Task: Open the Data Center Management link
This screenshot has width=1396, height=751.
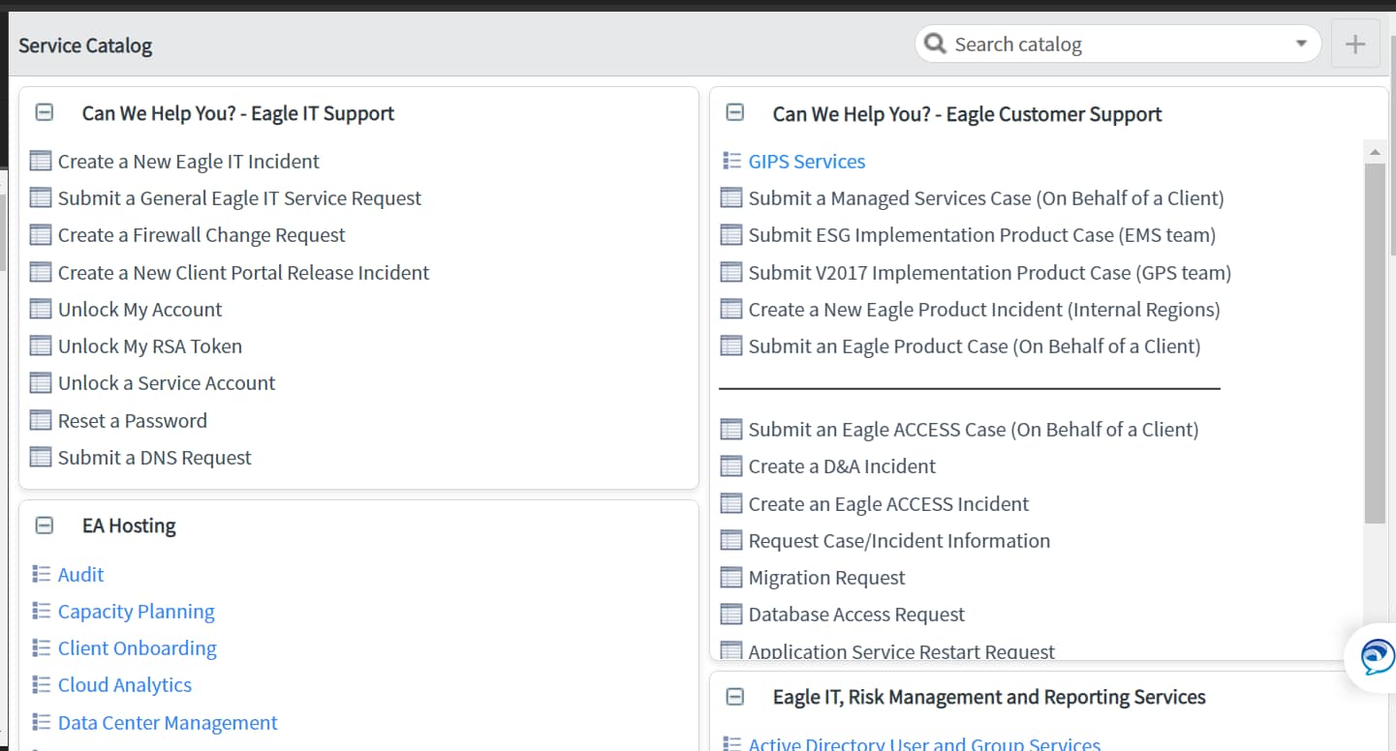Action: tap(168, 722)
